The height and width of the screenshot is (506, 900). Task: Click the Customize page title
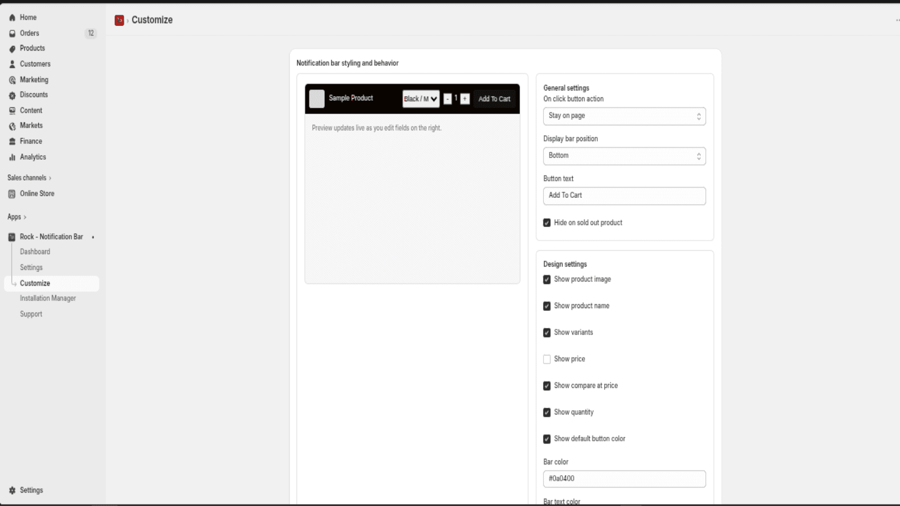(x=152, y=20)
